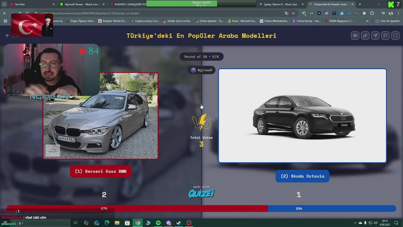Screen dimensions: 403x227
Task: Vote for (1) Serseri Kasa BMW button
Action: [x=100, y=172]
